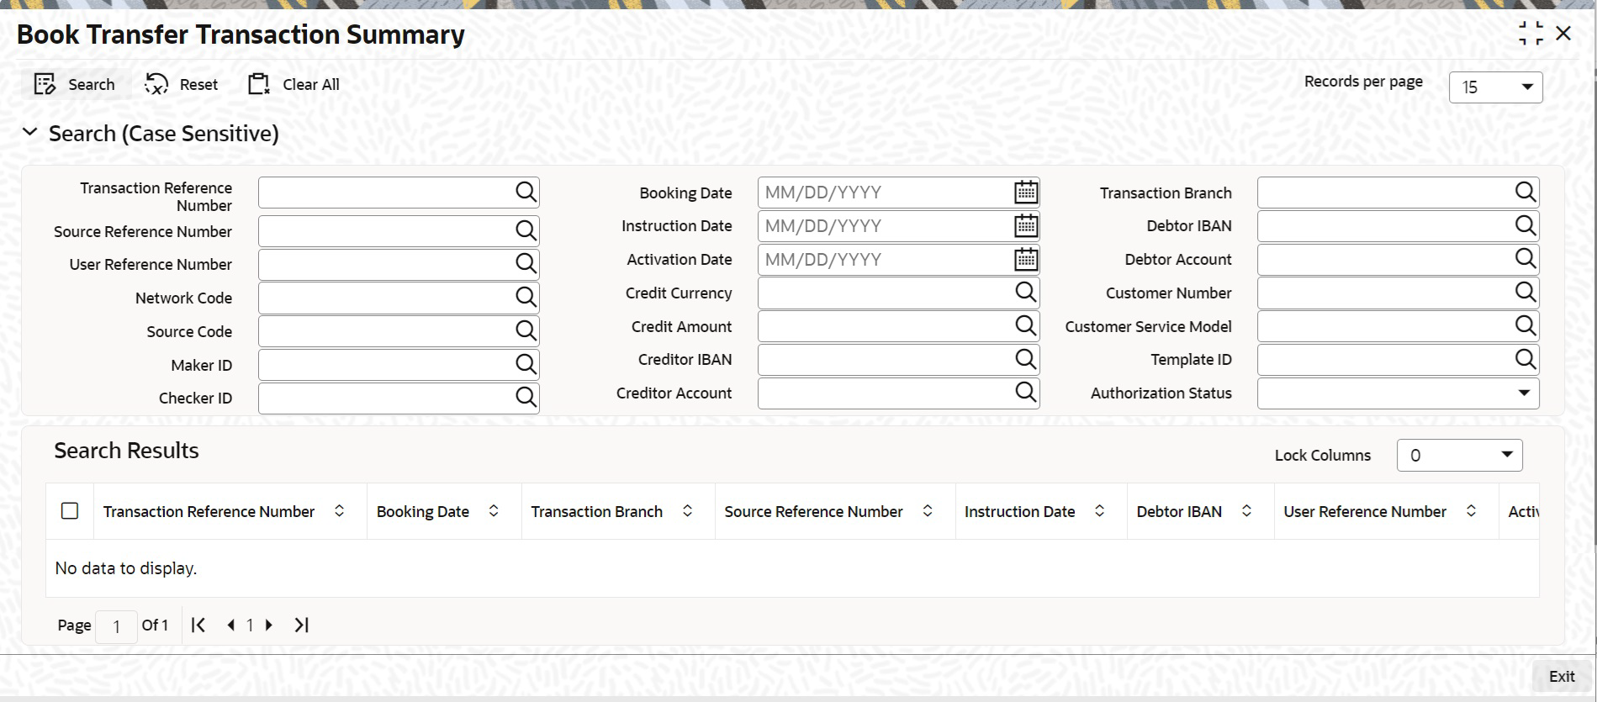This screenshot has height=702, width=1597.
Task: Open Activation Date calendar picker
Action: pos(1025,260)
